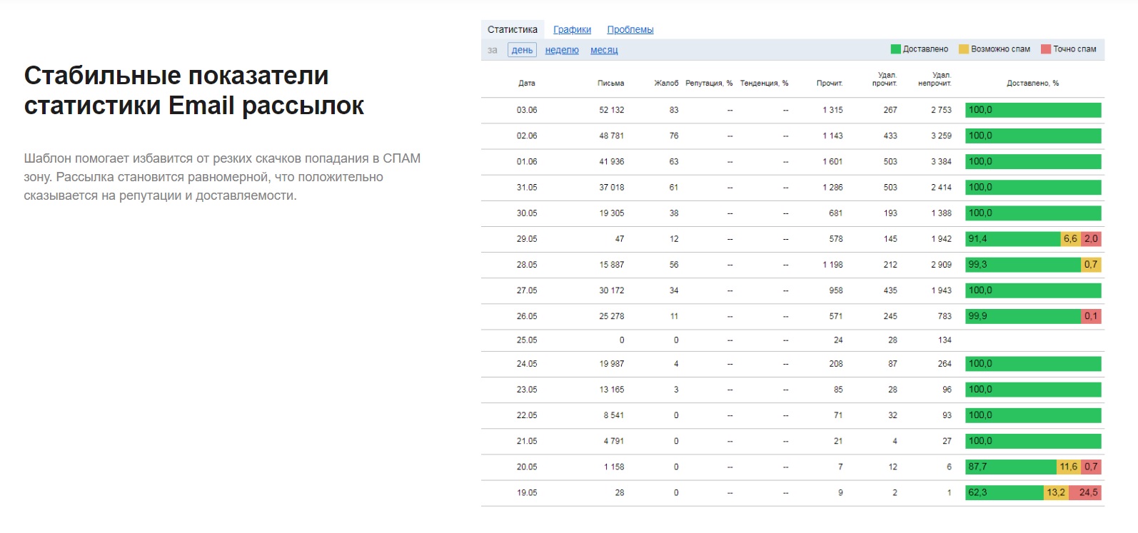Click the Тенденция, % column header
The width and height of the screenshot is (1138, 533).
pos(764,83)
